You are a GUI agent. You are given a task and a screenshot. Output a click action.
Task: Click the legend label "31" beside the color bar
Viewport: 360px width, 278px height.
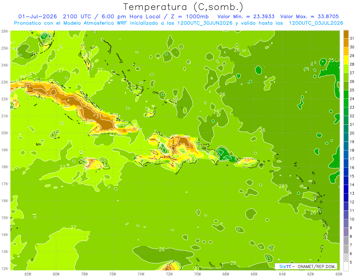tap(352, 38)
